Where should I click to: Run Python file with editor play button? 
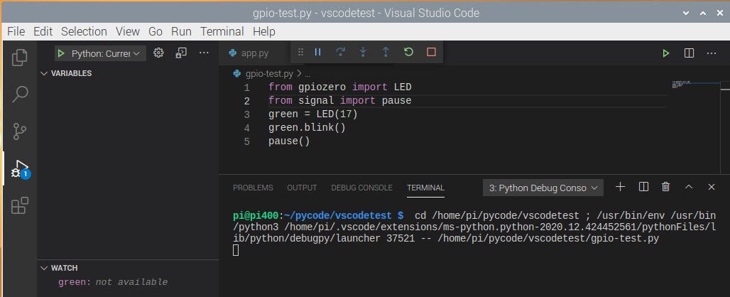[x=666, y=53]
